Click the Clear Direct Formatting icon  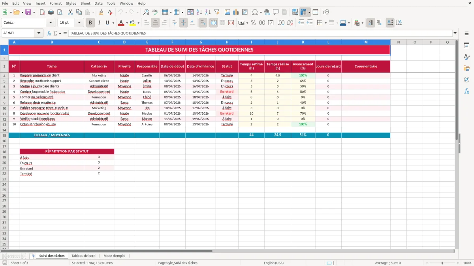coord(109,12)
